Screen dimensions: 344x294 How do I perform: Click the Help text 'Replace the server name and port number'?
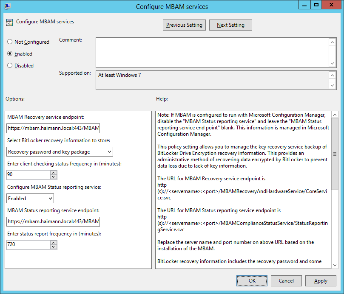(236, 245)
